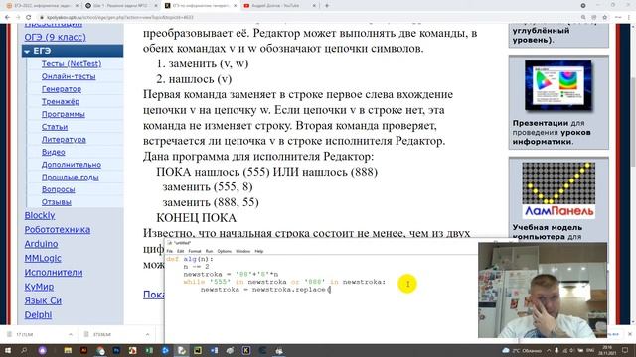Open Дополнительно link
This screenshot has width=636, height=357.
[72, 165]
